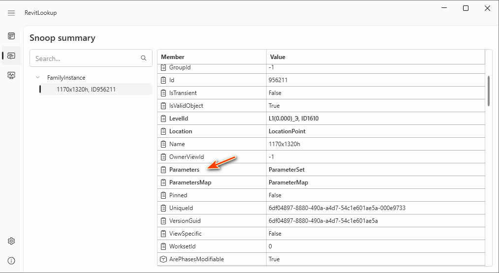499x273 pixels.
Task: Select the OwnerViewId member name
Action: coord(187,157)
